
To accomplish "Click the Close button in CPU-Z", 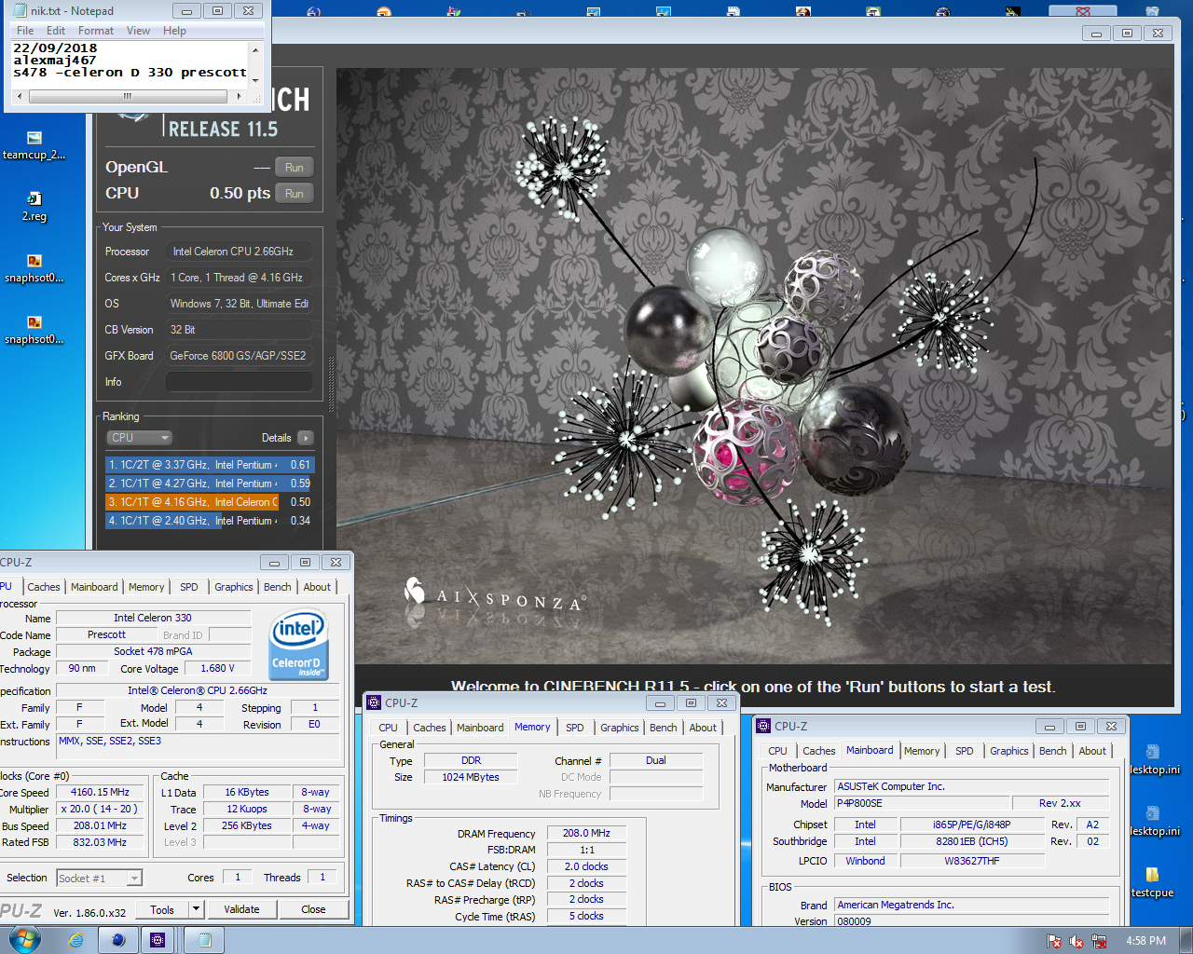I will (313, 909).
